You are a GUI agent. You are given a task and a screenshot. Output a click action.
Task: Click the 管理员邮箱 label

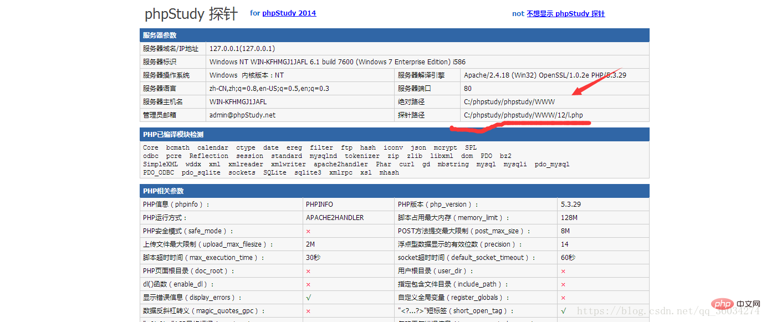160,115
